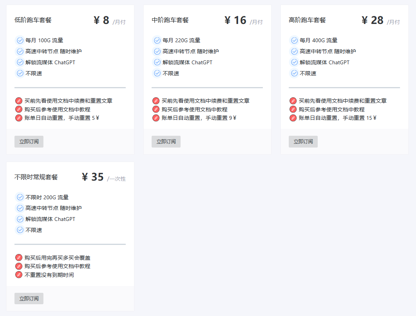This screenshot has width=416, height=316.
Task: Click the check icon next to 解锁流媒体 ChatGPT in 高阶跑车套餐
Action: click(294, 62)
